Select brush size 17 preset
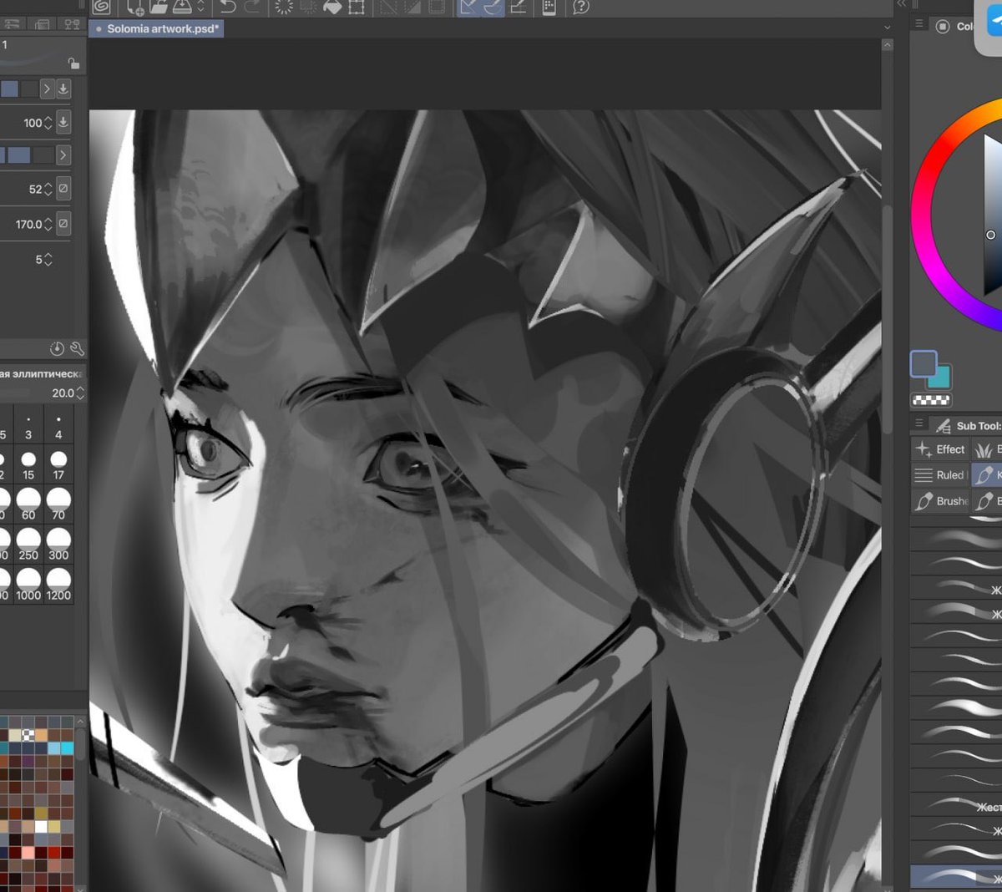The width and height of the screenshot is (1002, 892). click(x=58, y=465)
